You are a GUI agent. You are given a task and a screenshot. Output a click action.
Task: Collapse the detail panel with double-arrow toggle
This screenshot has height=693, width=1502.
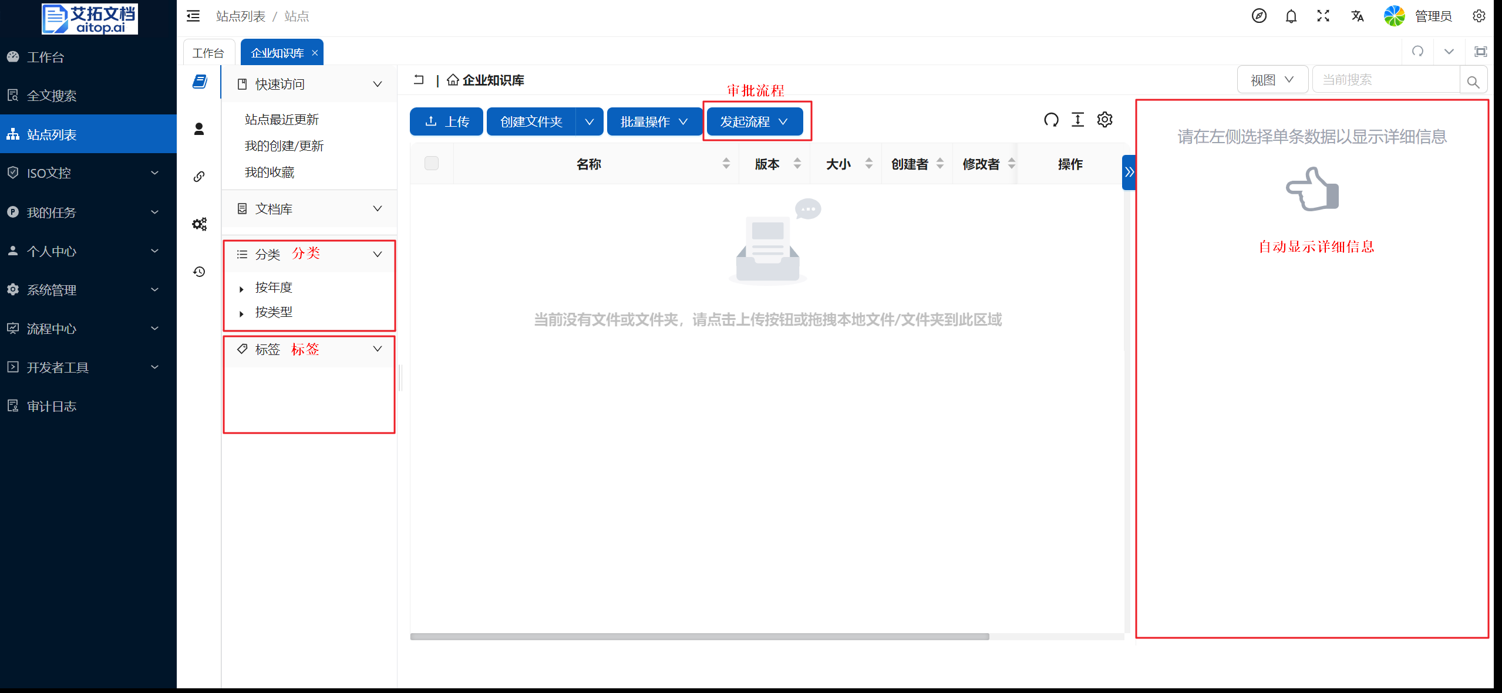[x=1129, y=173]
